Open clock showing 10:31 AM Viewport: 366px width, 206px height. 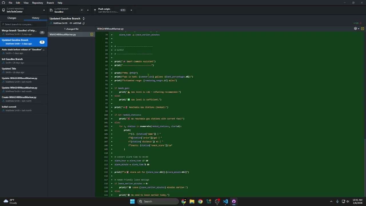[357, 201]
